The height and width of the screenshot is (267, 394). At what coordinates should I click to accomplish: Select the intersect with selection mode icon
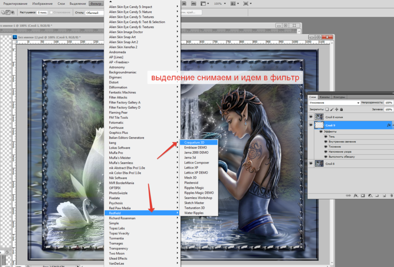[13, 12]
